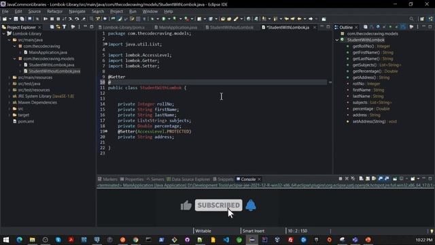Click the Resume debug icon
Screen dimensions: 435x245
tap(46, 19)
